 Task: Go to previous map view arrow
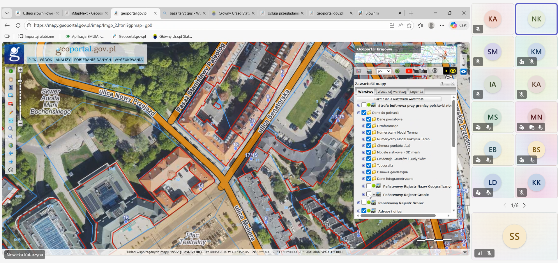click(x=11, y=153)
